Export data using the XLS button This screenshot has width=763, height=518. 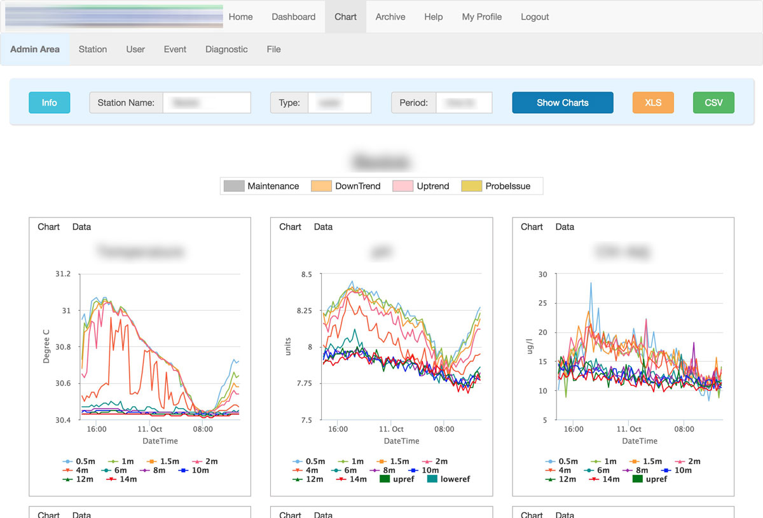tap(653, 102)
